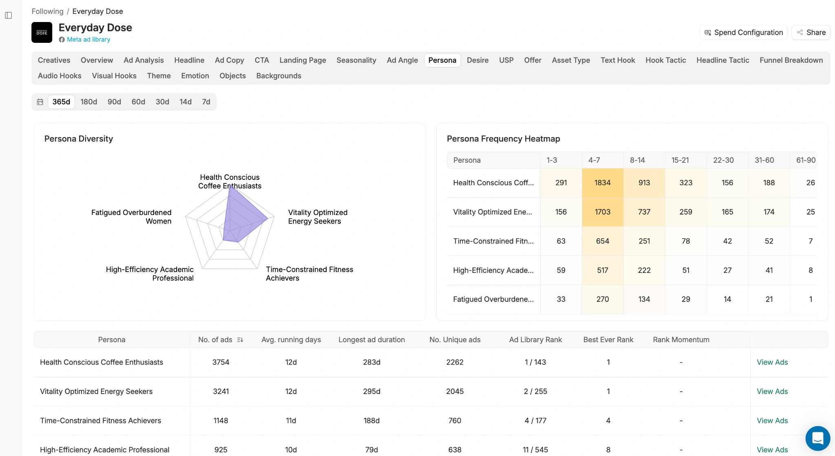Select the 14d time range
Image resolution: width=835 pixels, height=456 pixels.
(186, 102)
